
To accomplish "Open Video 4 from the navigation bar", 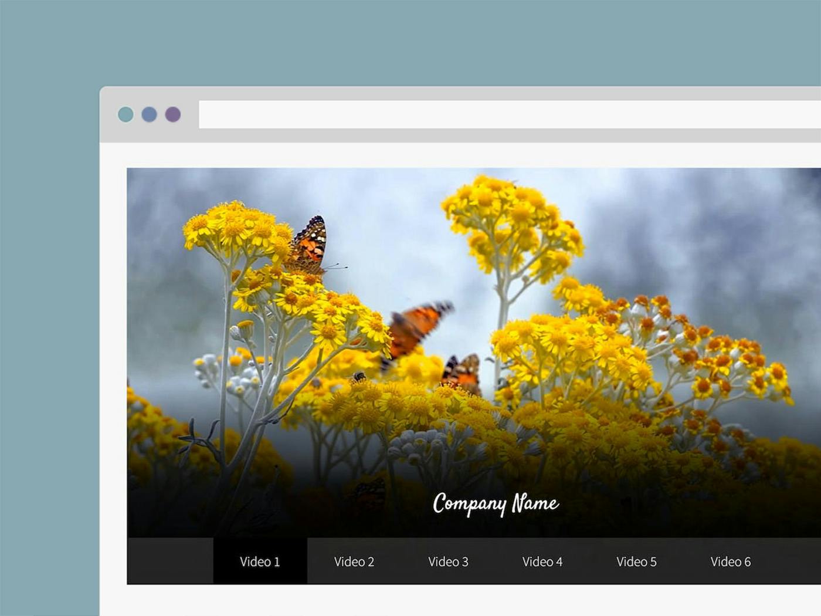I will [542, 561].
